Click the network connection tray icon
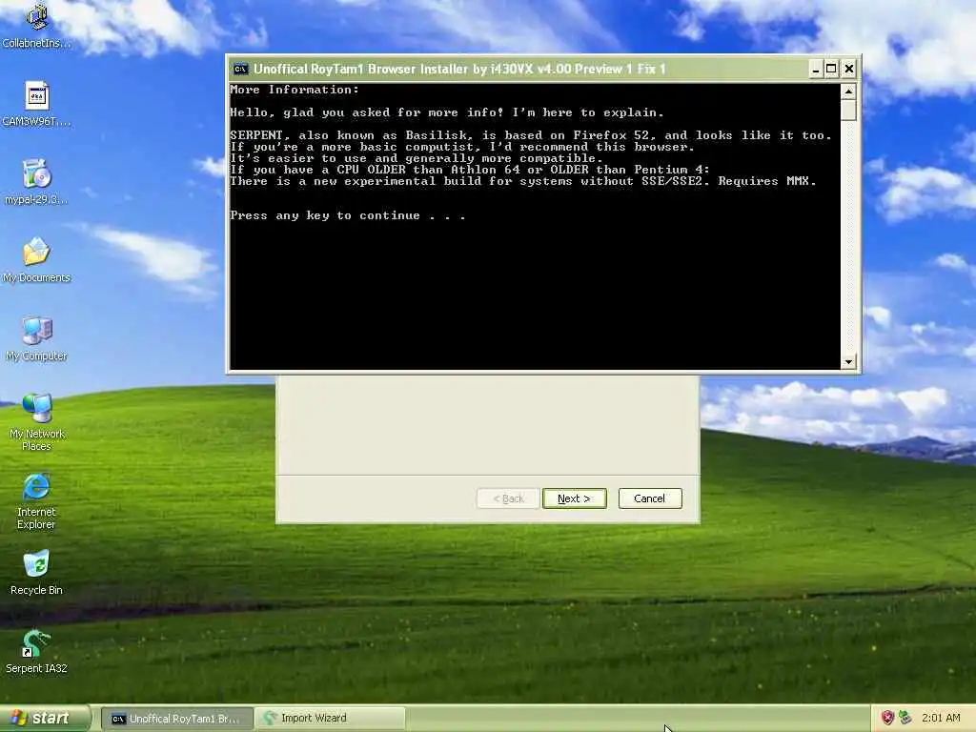The image size is (976, 732). (x=905, y=718)
